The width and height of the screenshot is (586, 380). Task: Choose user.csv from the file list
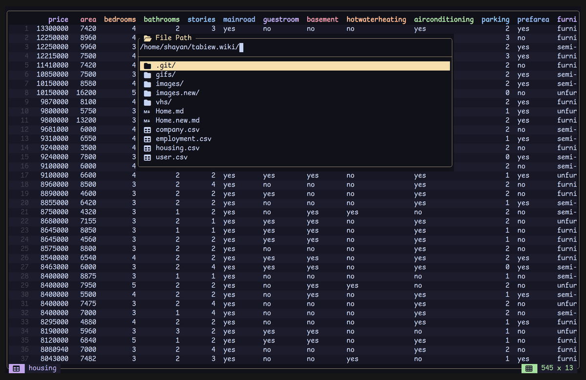click(x=295, y=157)
